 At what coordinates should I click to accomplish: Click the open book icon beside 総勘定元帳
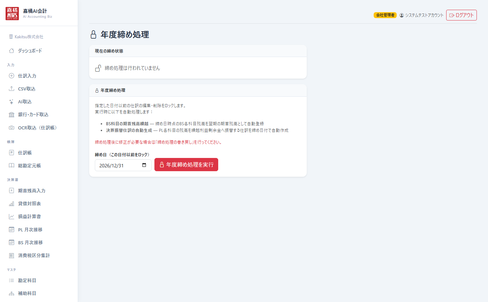tap(12, 166)
